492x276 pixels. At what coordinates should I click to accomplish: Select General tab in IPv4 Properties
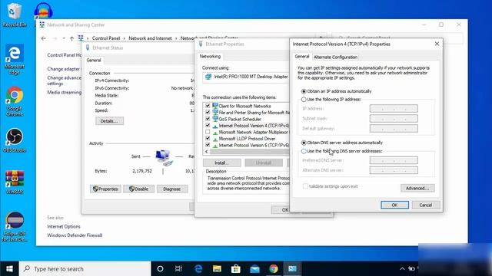coord(302,56)
